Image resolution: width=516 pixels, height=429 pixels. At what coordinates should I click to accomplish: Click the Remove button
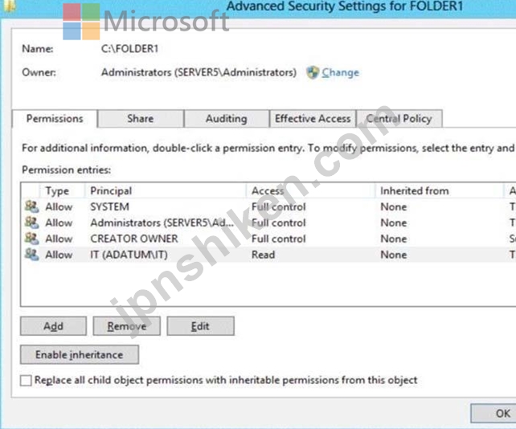tap(127, 326)
